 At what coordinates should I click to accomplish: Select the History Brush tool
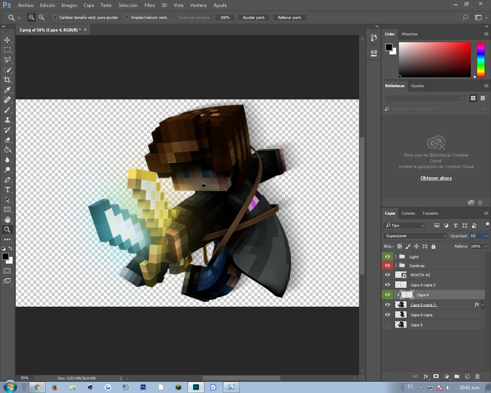7,130
